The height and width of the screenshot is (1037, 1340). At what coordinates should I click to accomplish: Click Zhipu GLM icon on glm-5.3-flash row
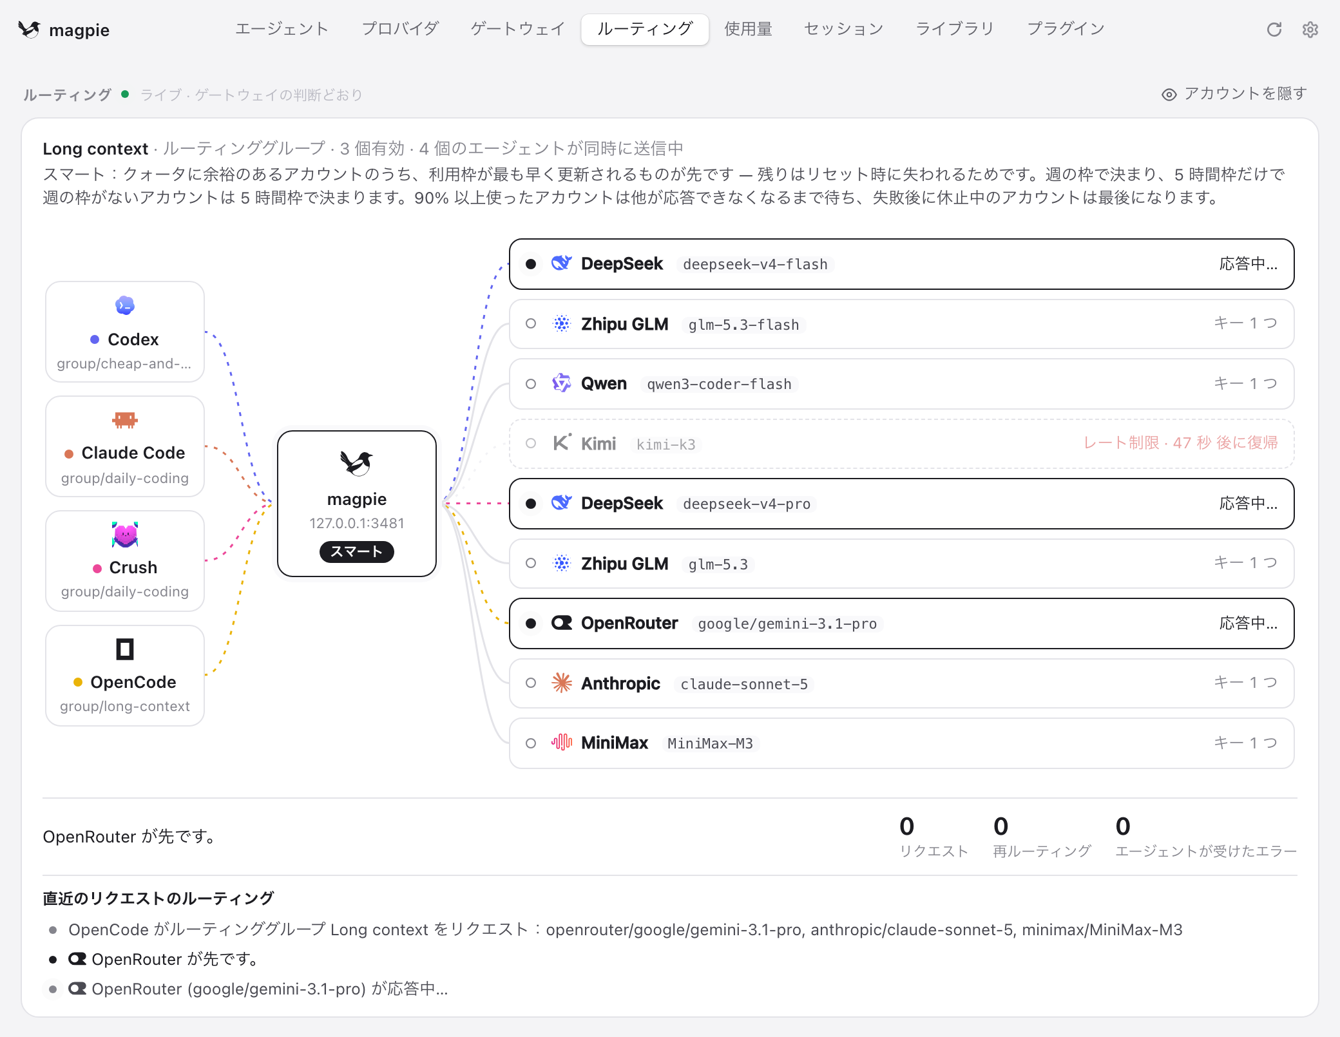click(562, 324)
